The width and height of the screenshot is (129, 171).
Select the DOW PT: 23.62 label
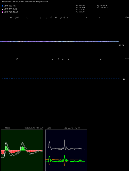11,12
